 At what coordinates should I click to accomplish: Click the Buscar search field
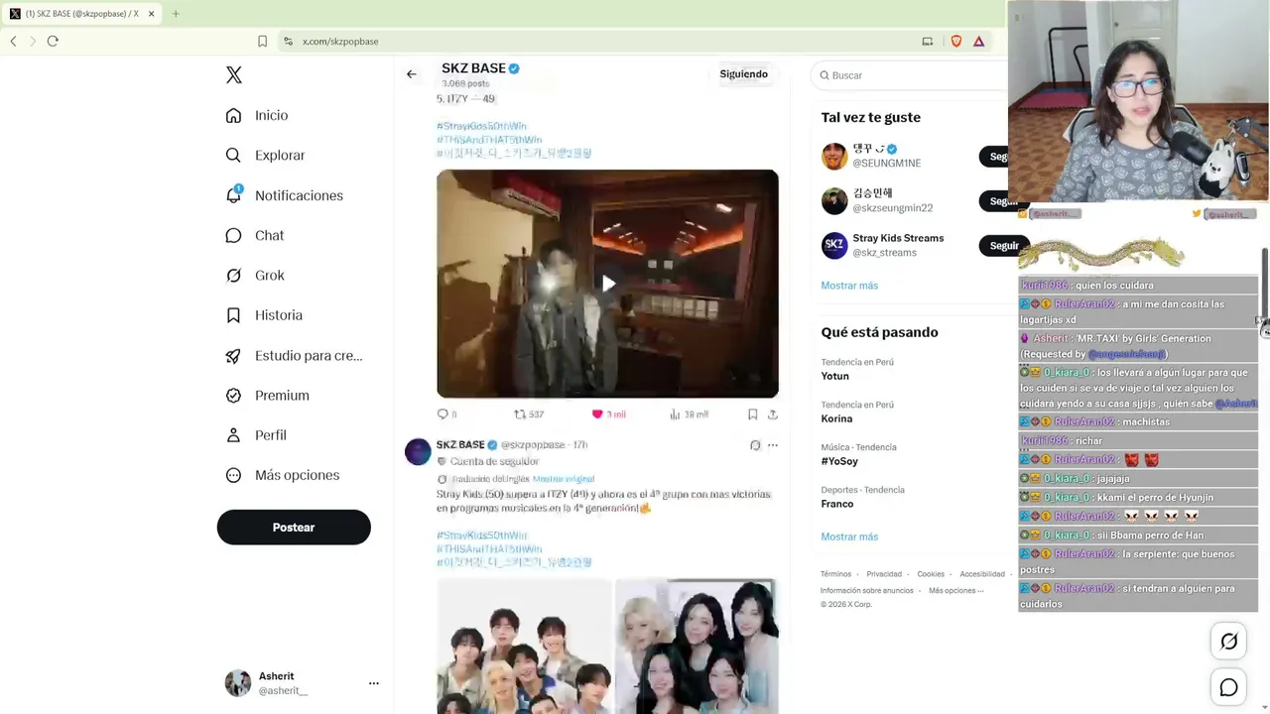point(913,75)
